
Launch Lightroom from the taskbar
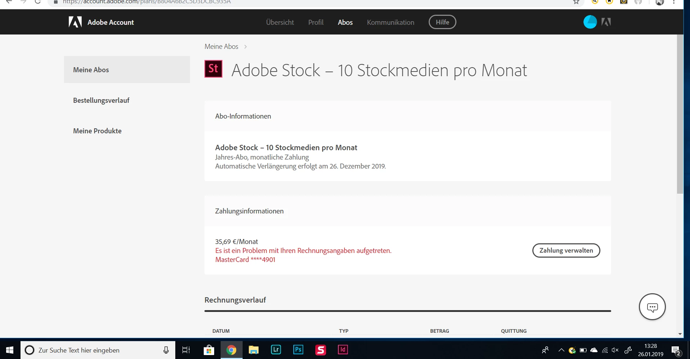(x=276, y=350)
